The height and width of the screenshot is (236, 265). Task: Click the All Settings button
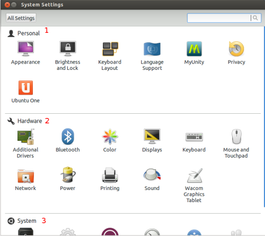coord(21,18)
